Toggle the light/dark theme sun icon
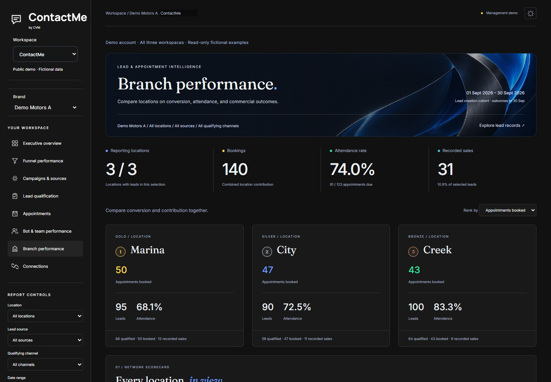 point(530,13)
